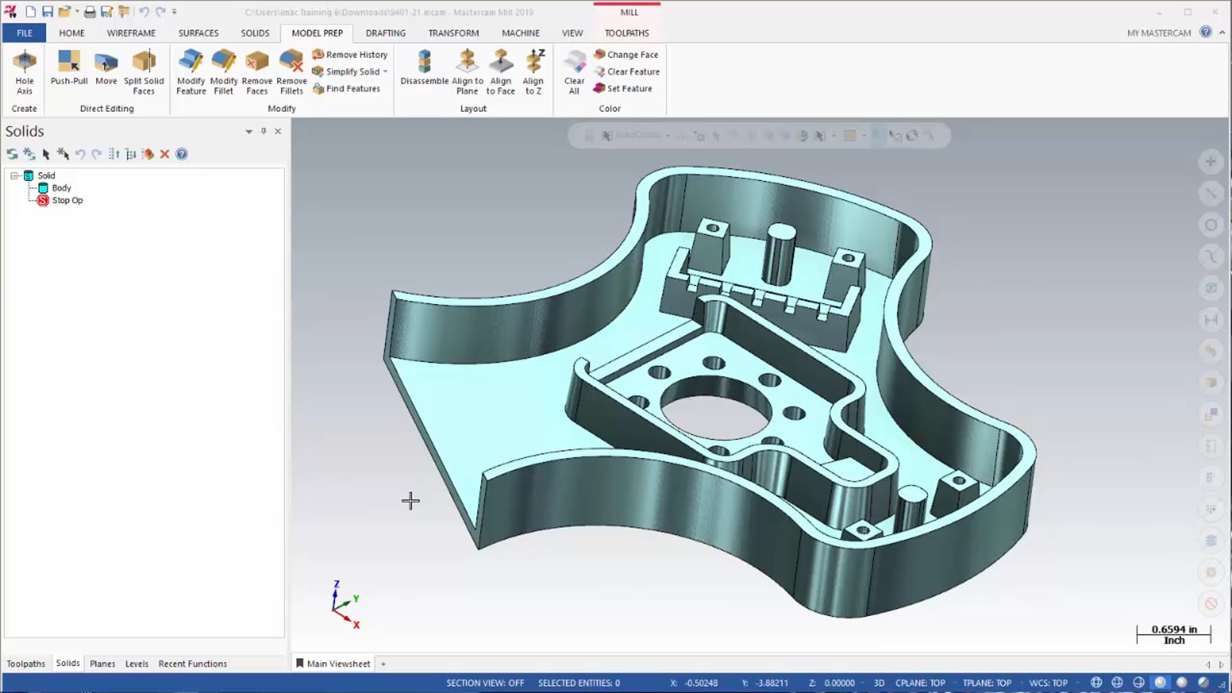Select the Main Viewsheet tab
Screen dimensions: 1232x693
point(337,663)
